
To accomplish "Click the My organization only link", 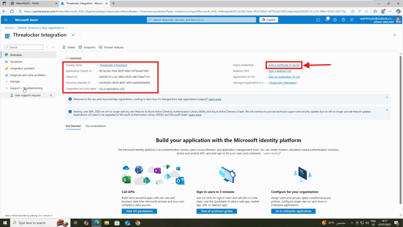I will (x=112, y=89).
